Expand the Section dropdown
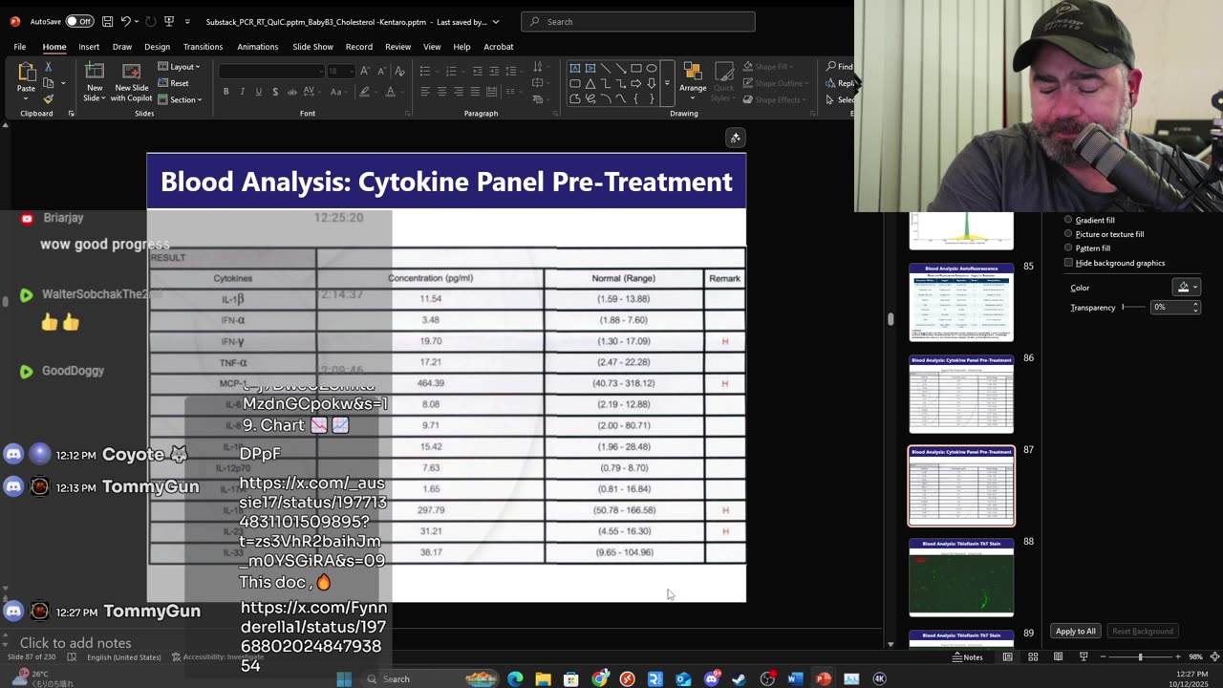1223x688 pixels. (x=180, y=99)
